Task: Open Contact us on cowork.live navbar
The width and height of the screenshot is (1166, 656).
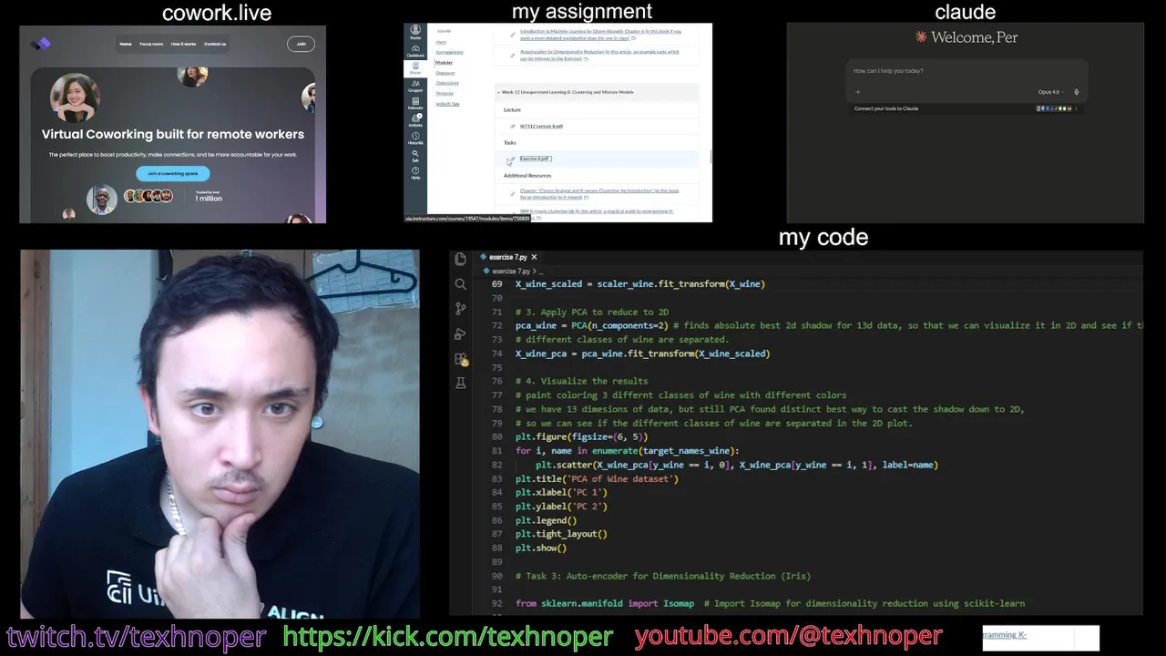Action: coord(215,44)
